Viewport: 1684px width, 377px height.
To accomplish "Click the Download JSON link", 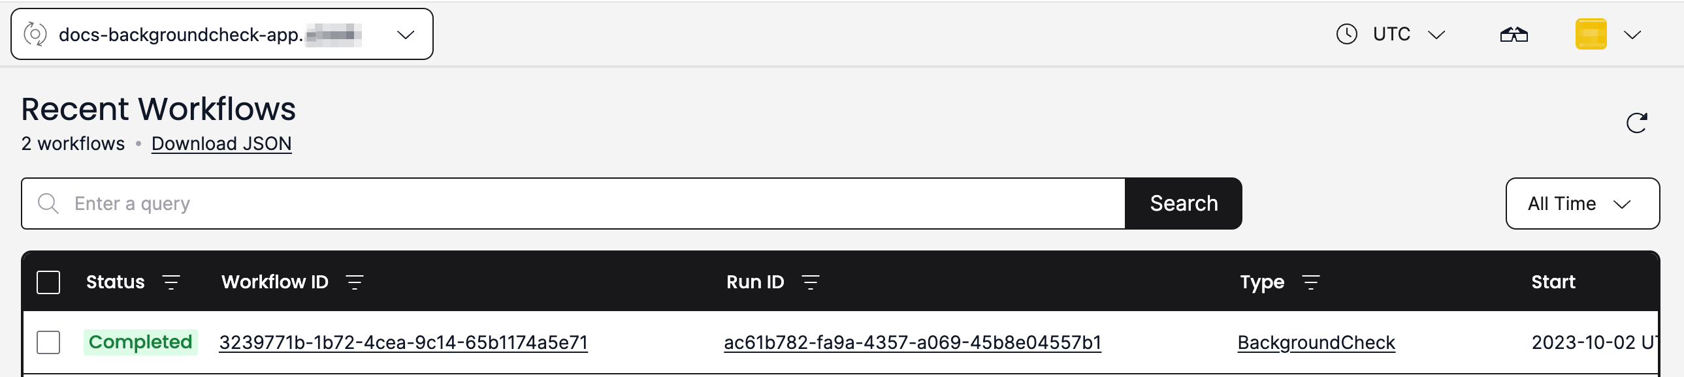I will click(x=221, y=143).
